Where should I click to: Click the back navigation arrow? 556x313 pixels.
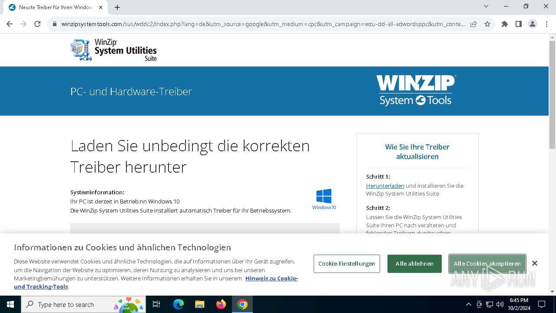click(x=10, y=24)
